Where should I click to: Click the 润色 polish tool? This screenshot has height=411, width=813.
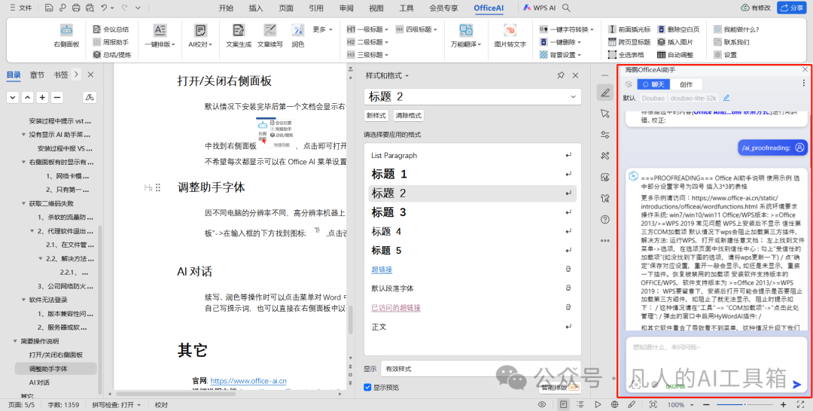[297, 36]
